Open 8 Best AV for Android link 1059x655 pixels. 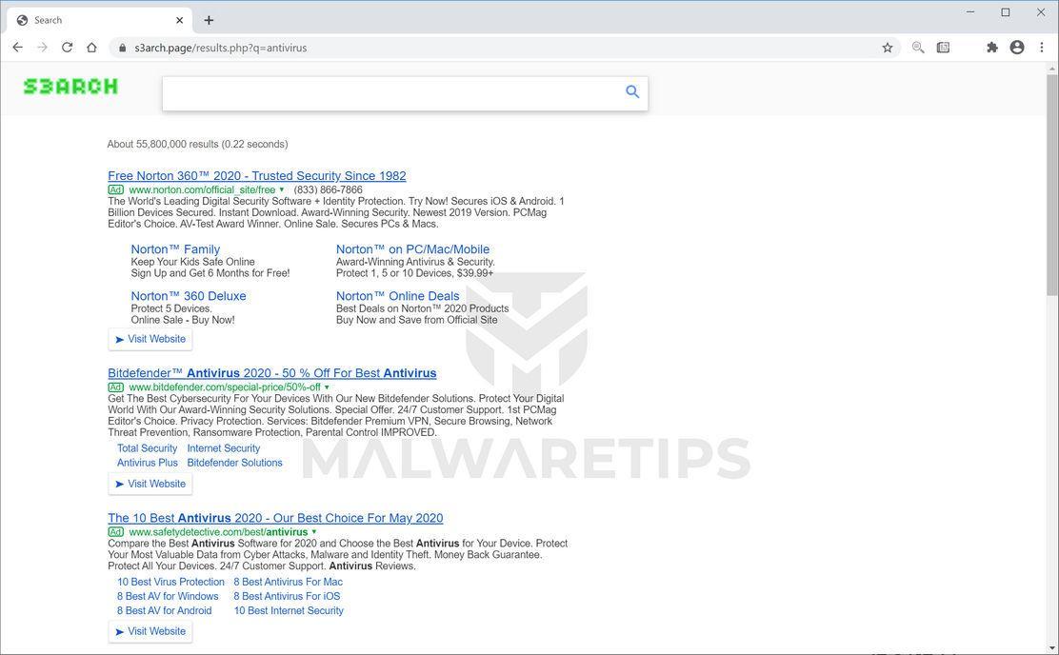(164, 610)
